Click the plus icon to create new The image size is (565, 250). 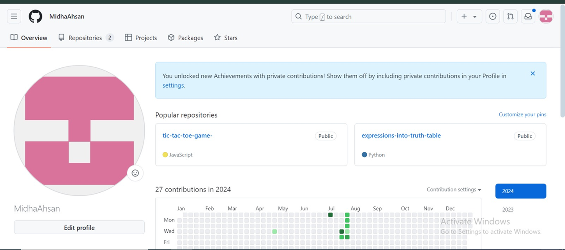point(464,17)
